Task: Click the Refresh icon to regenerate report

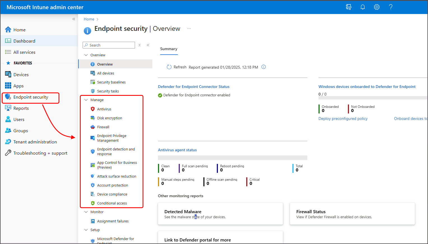Action: coord(169,67)
